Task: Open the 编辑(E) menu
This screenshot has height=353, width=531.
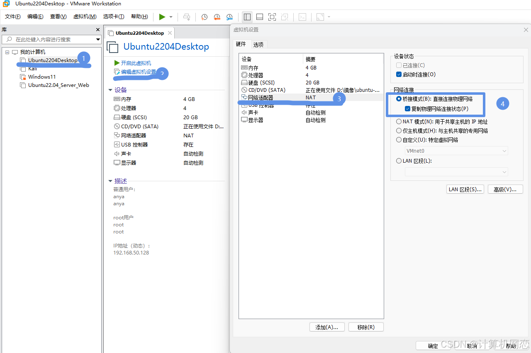Action: pyautogui.click(x=35, y=17)
